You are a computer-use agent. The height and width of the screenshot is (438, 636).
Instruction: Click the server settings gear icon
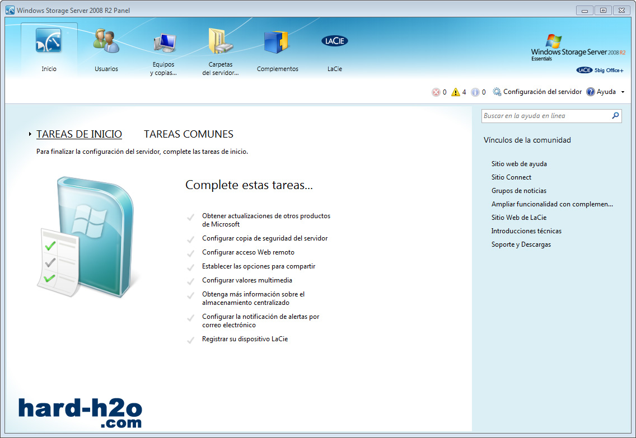tap(497, 92)
